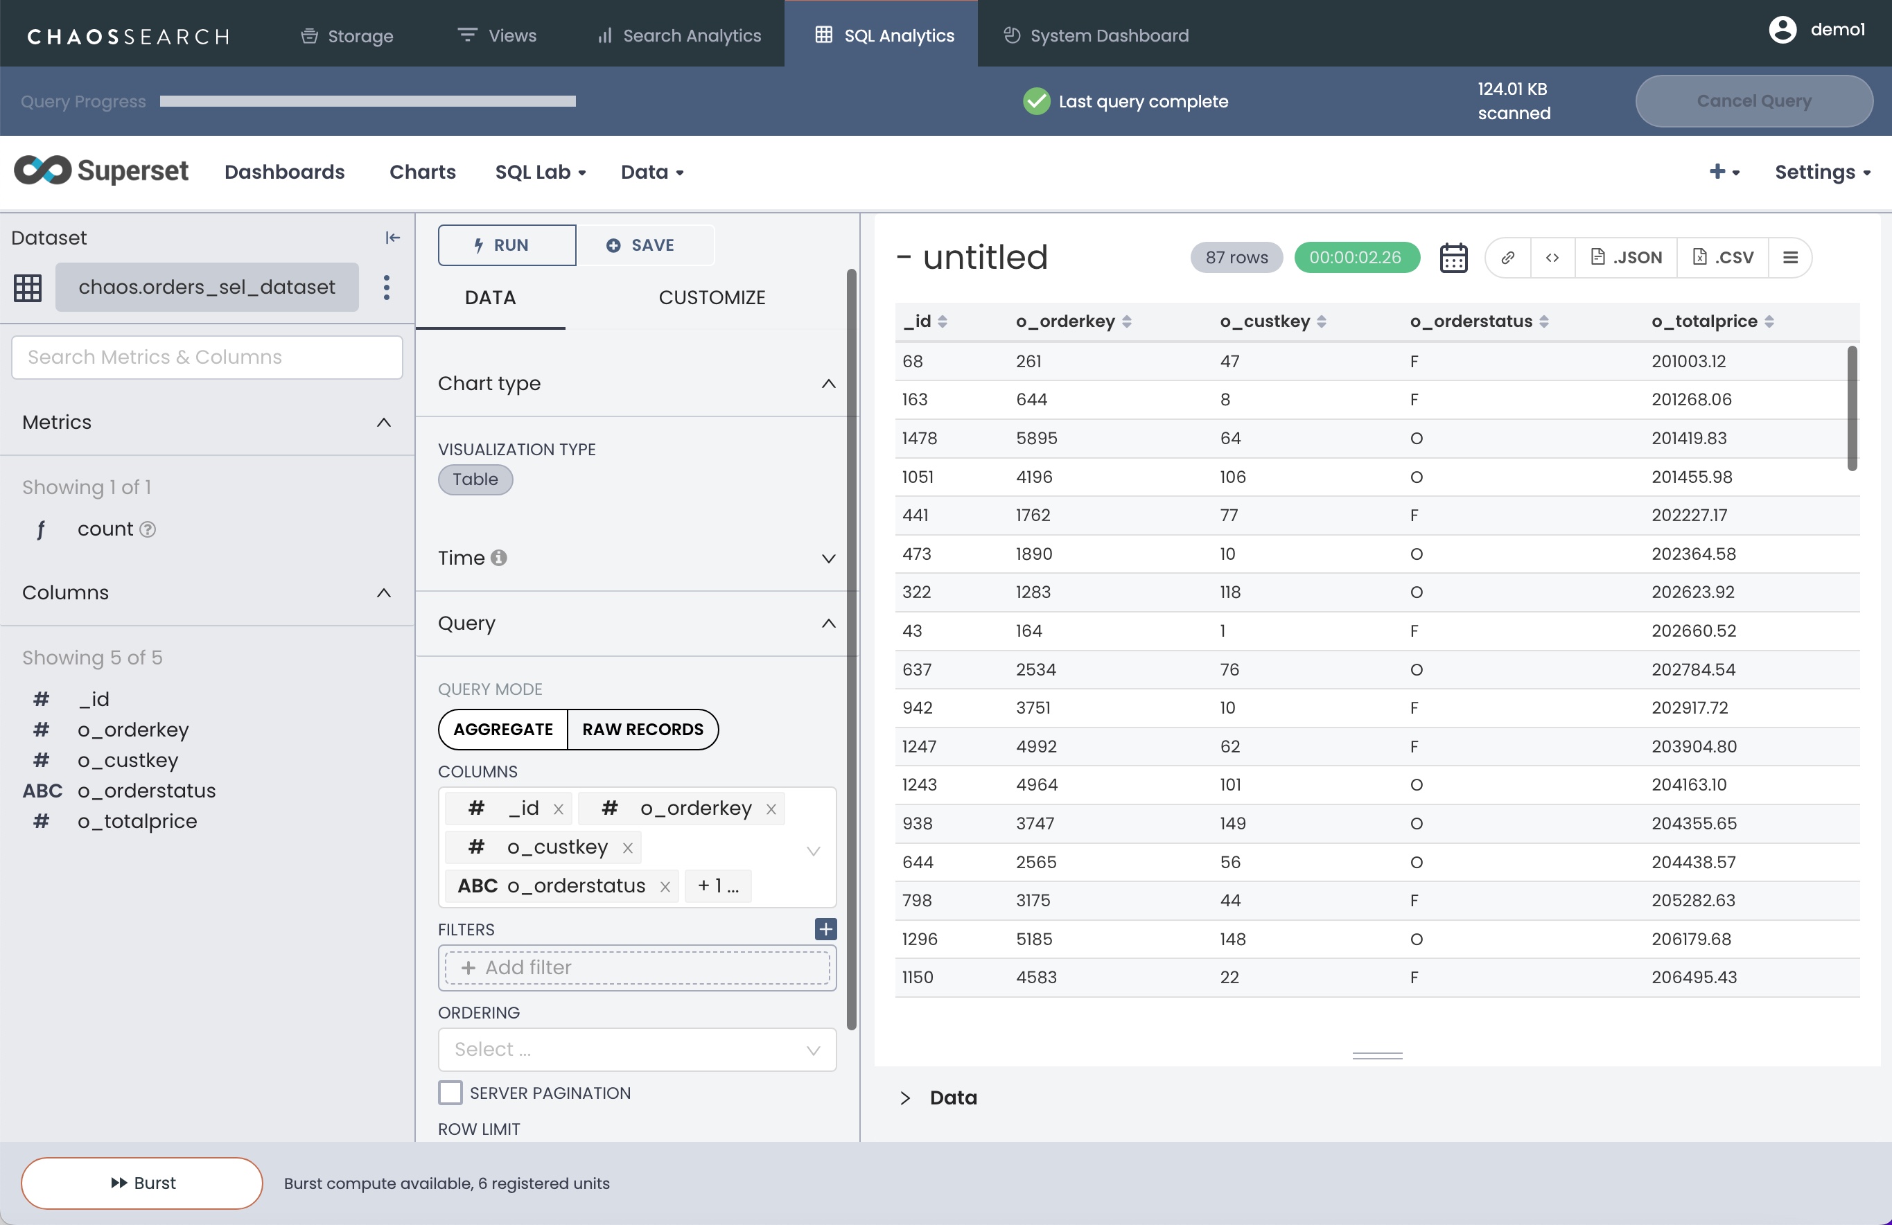The height and width of the screenshot is (1225, 1892).
Task: Enable the SERVER PAGINATION checkbox
Action: pos(450,1092)
